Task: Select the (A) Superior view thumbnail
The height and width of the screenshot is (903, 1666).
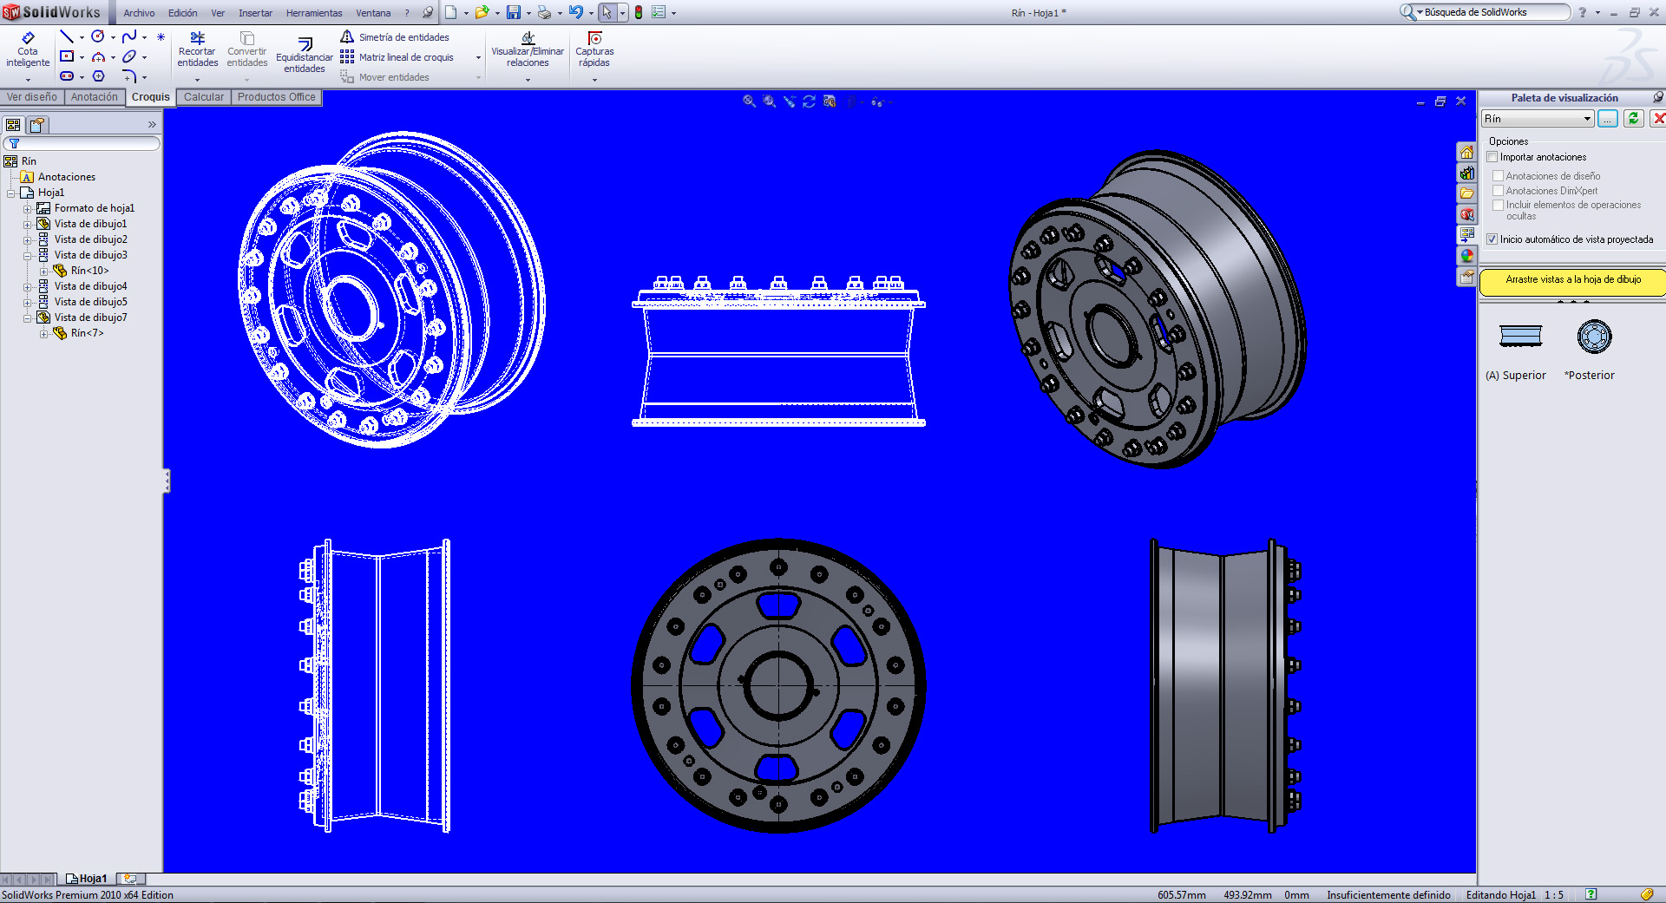Action: (x=1520, y=337)
